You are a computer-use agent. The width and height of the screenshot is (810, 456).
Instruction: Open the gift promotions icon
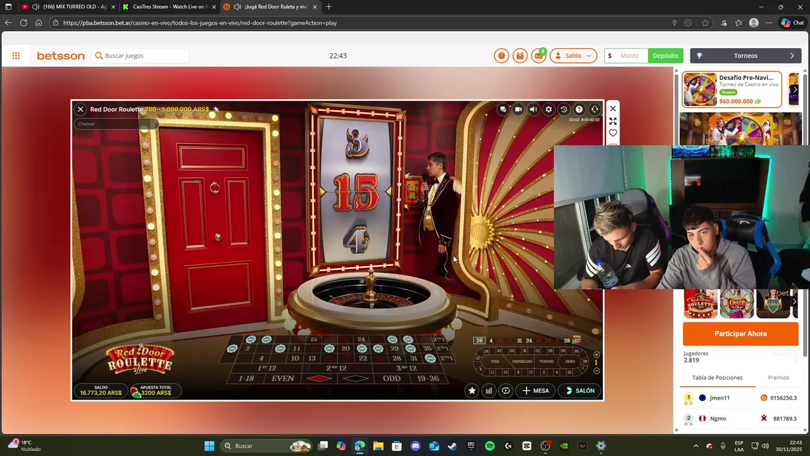(520, 56)
